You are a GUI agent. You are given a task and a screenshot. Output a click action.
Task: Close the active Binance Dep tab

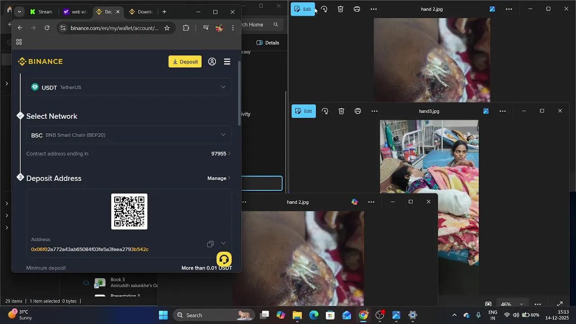coord(118,12)
